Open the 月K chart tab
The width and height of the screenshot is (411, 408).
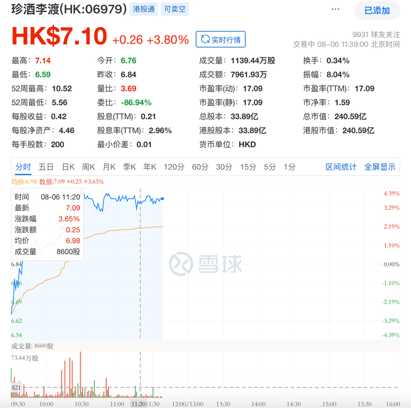(109, 167)
